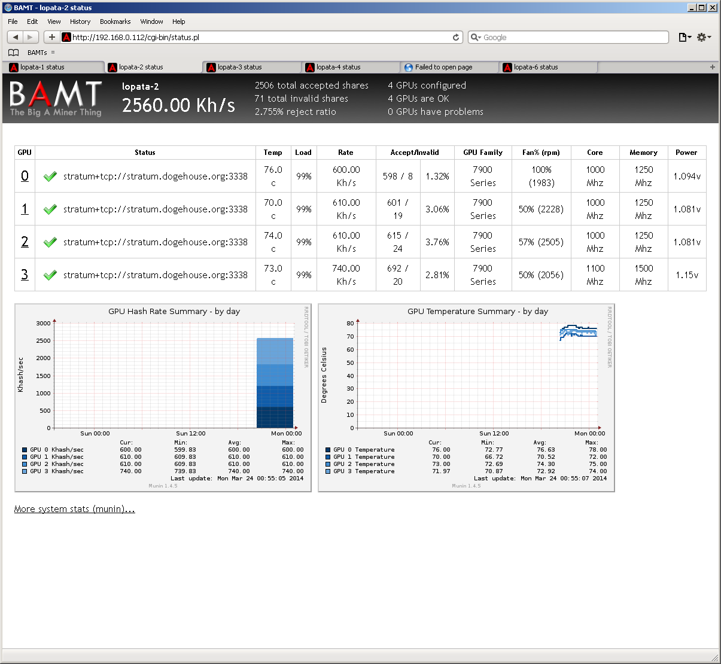The image size is (721, 664).
Task: Click the BAMT title bar application icon
Action: 8,8
